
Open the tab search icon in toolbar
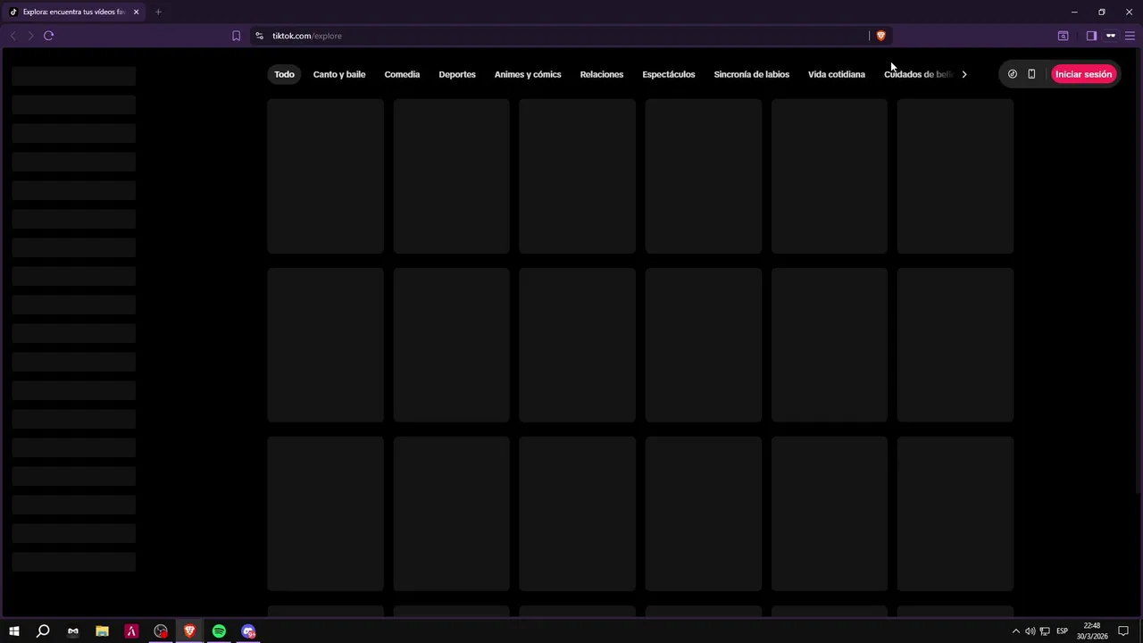click(x=1063, y=36)
